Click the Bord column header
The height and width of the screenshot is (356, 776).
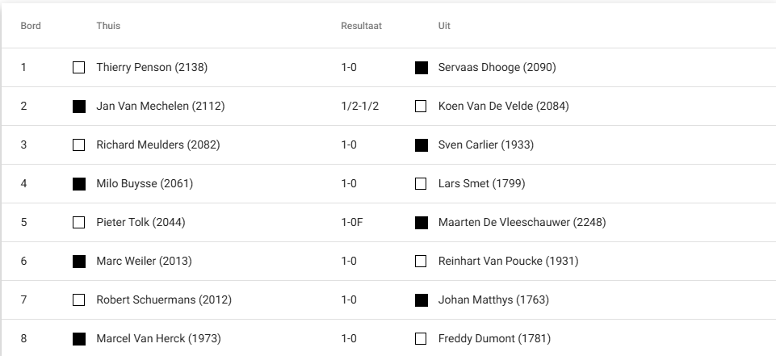(x=31, y=26)
